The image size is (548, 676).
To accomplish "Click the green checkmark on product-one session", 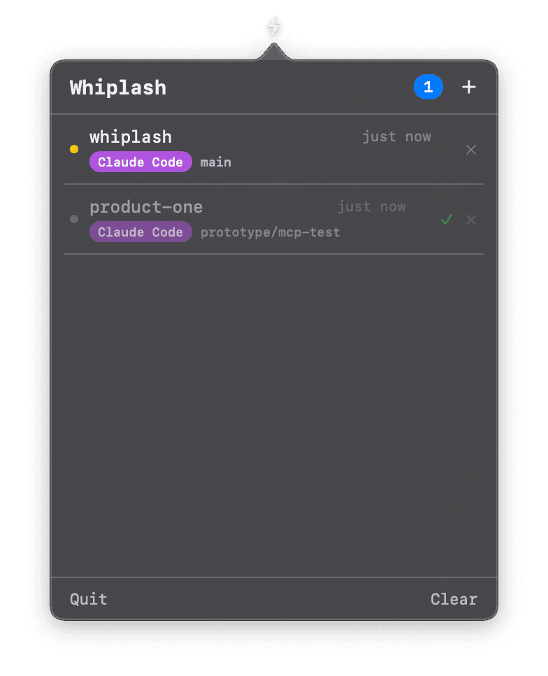I will pos(447,219).
